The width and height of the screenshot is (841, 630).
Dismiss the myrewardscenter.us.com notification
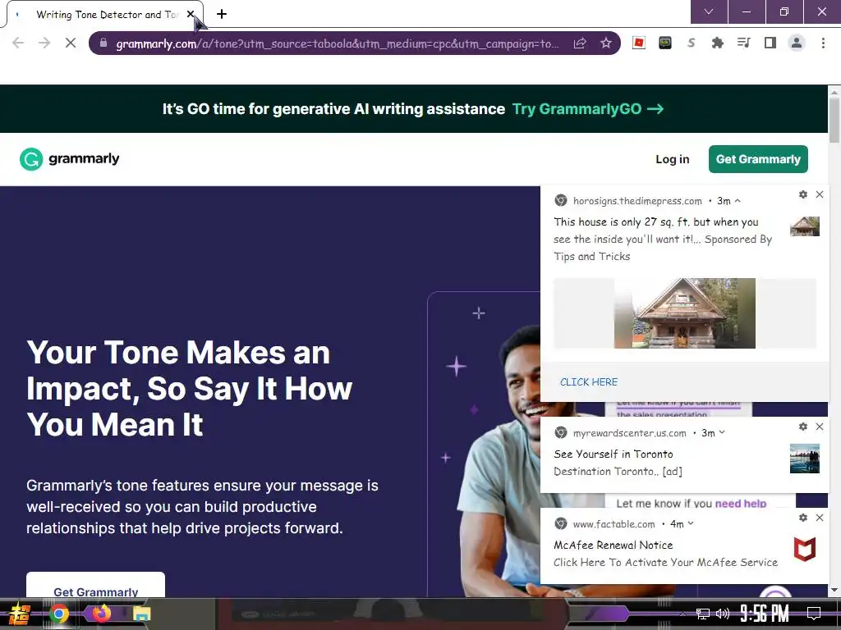[x=820, y=427]
